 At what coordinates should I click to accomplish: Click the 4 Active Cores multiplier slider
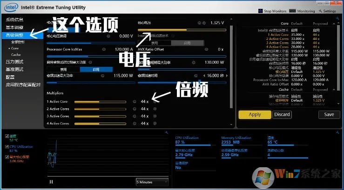(x=100, y=124)
